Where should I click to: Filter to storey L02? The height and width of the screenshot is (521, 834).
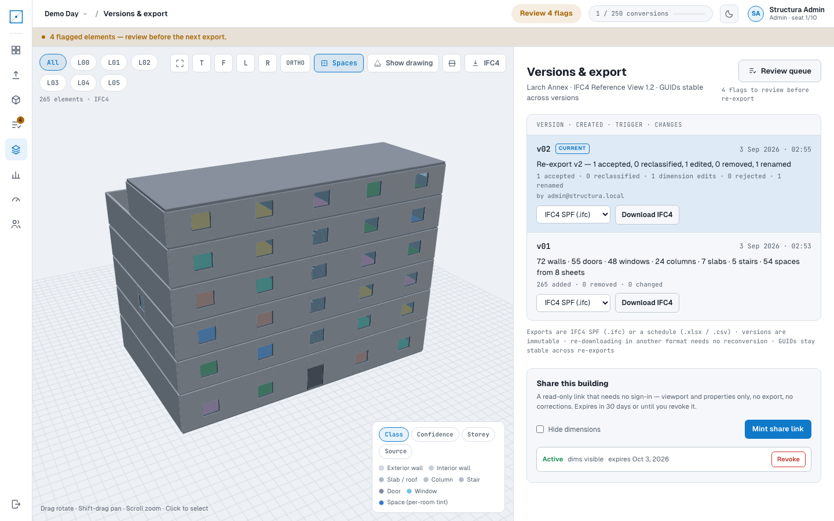point(145,63)
